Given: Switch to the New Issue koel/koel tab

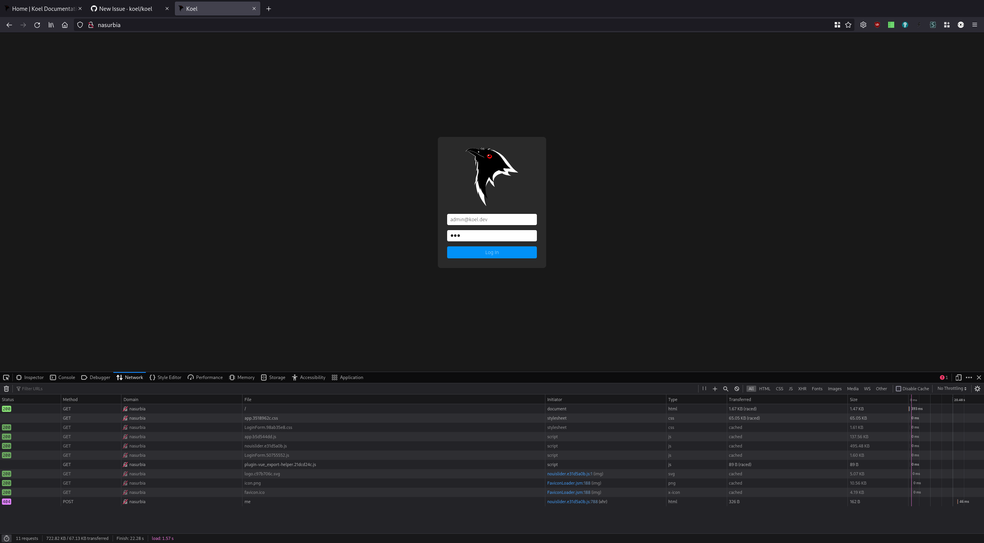Looking at the screenshot, I should [126, 9].
